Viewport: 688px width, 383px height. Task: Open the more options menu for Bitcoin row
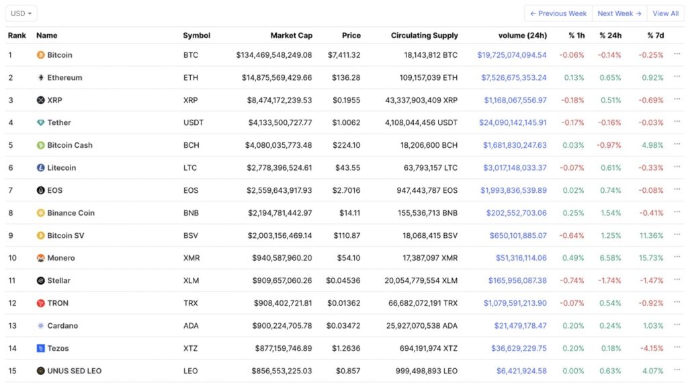[x=677, y=54]
